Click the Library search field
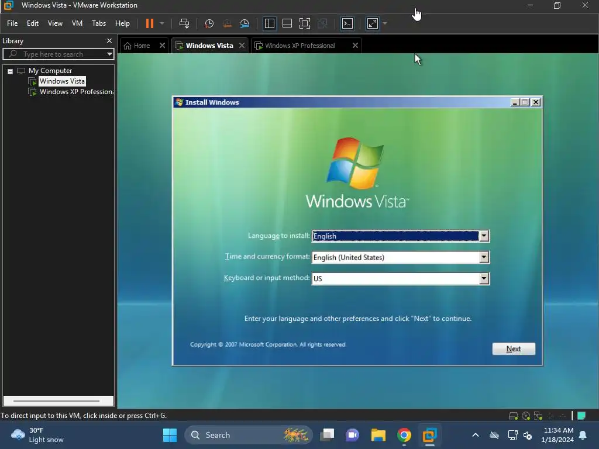The image size is (599, 449). click(x=57, y=54)
